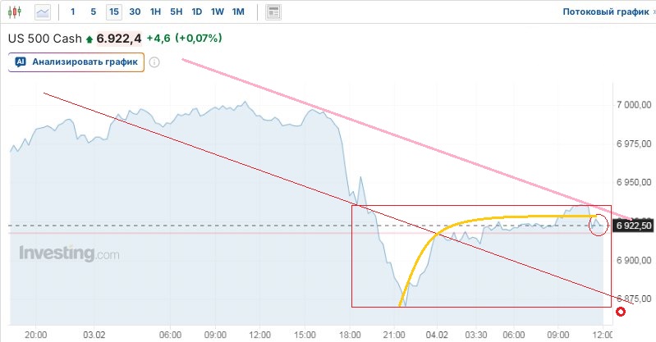Click the Анализировать график button
Screen dimensions: 656x342
77,62
